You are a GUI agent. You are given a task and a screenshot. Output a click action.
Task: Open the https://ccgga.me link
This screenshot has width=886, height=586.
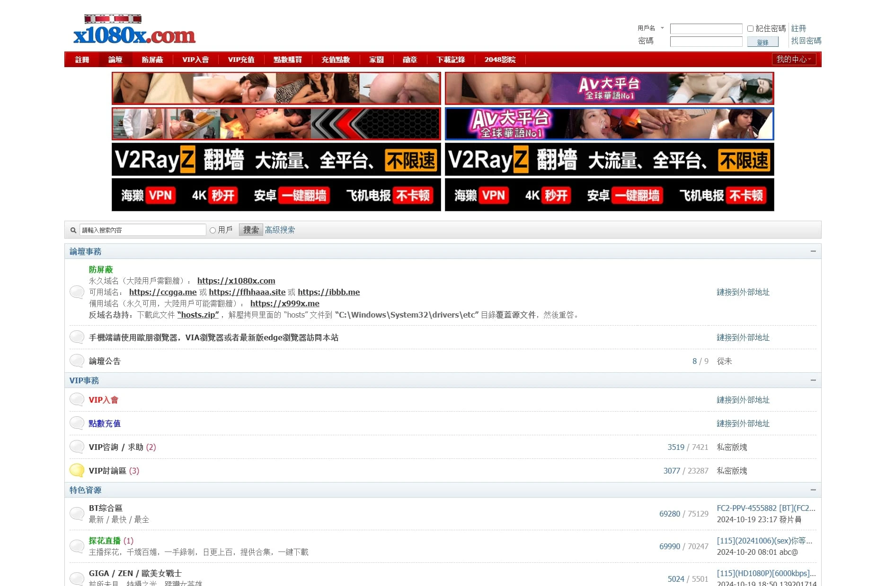tap(163, 292)
